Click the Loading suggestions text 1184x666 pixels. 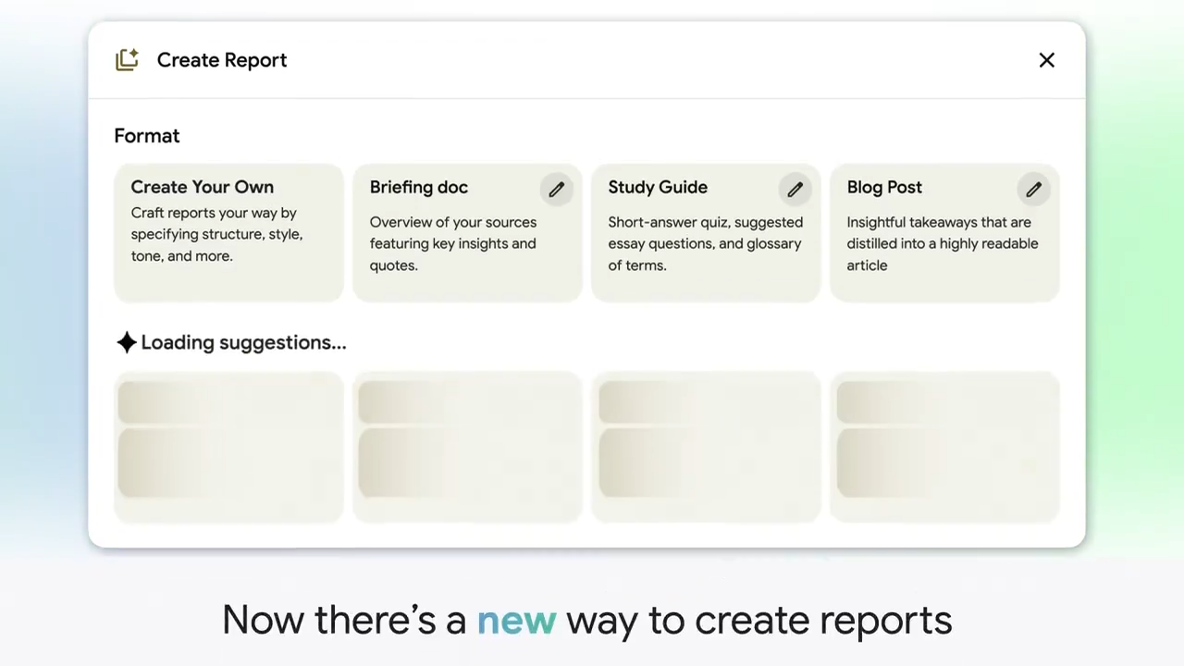point(243,342)
